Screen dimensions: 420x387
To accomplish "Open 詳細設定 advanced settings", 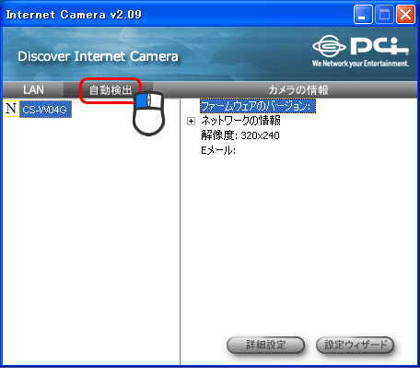I will point(265,345).
